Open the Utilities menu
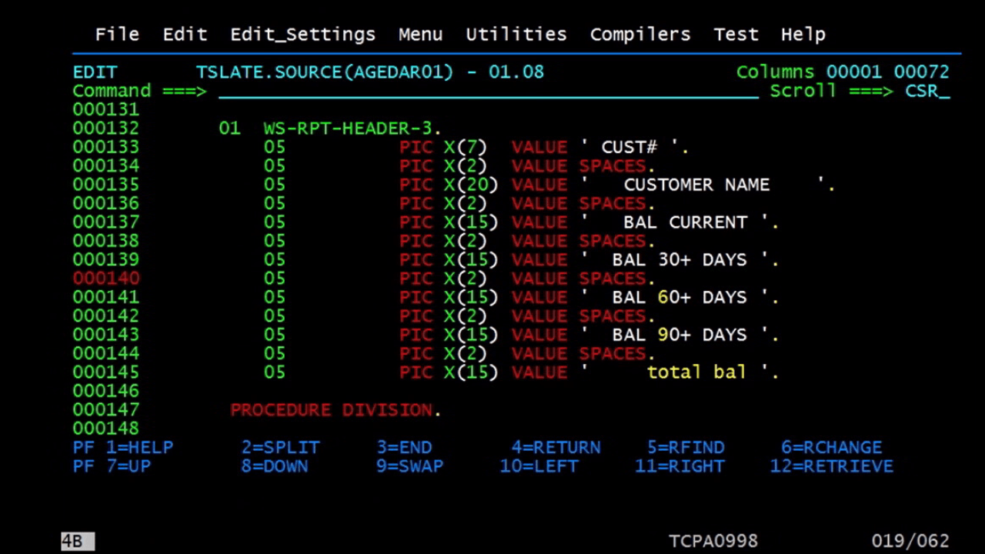Image resolution: width=985 pixels, height=554 pixels. point(516,35)
